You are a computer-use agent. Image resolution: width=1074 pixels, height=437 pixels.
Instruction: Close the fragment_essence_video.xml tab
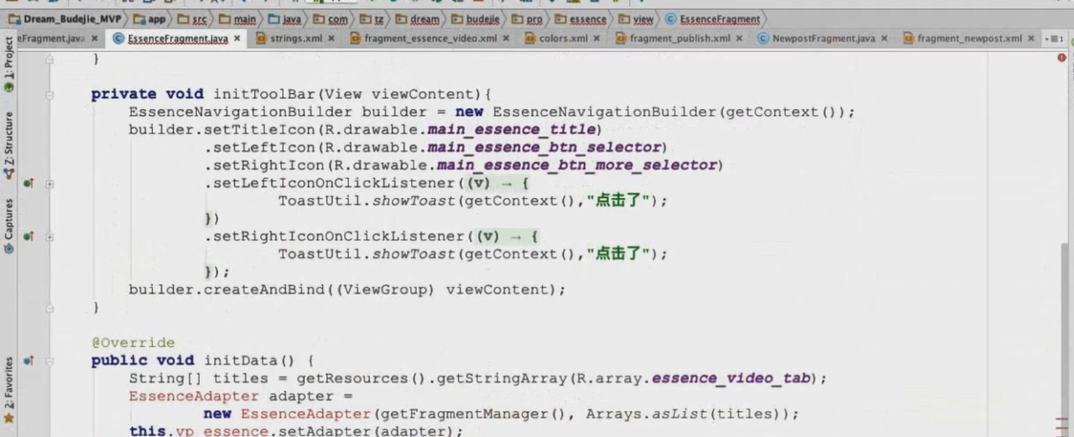(x=506, y=39)
